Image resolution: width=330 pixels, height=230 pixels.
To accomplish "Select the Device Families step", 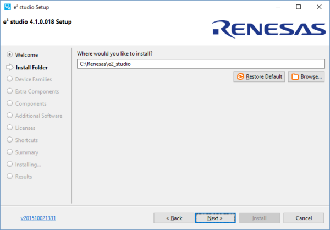I will (33, 79).
